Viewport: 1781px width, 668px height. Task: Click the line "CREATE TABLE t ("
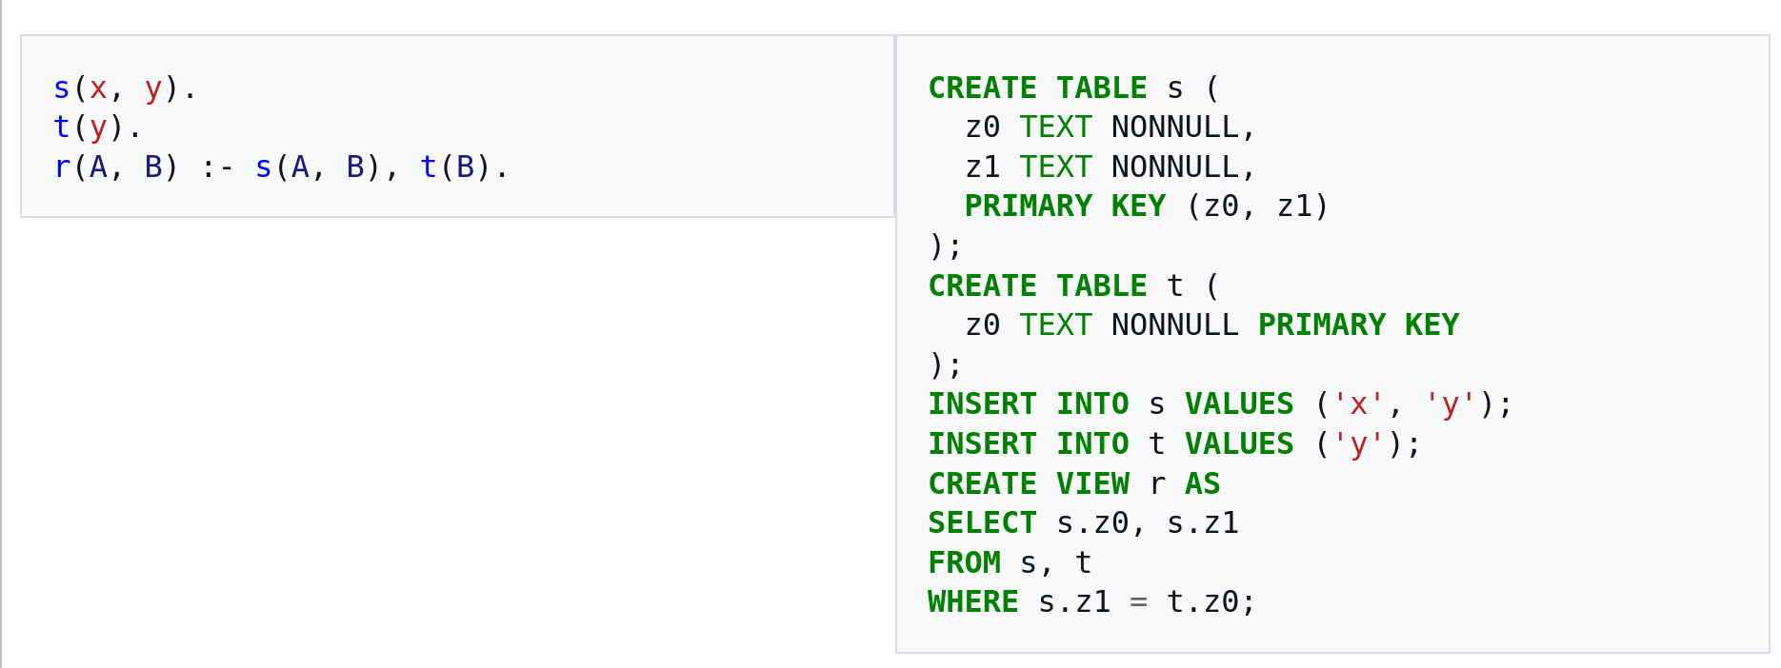pos(1073,286)
